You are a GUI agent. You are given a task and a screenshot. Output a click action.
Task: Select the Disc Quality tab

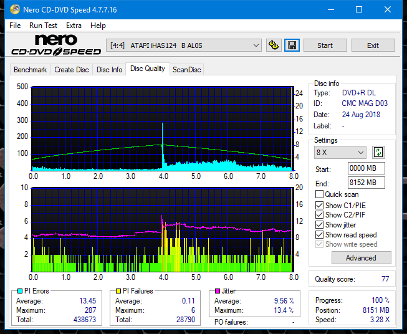pyautogui.click(x=148, y=69)
